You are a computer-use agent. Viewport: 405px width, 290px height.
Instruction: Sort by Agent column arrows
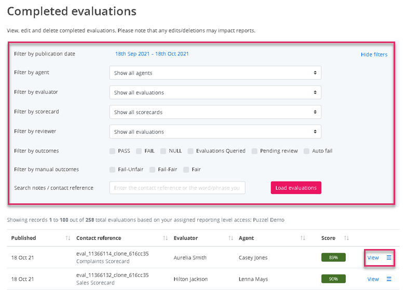pyautogui.click(x=303, y=238)
